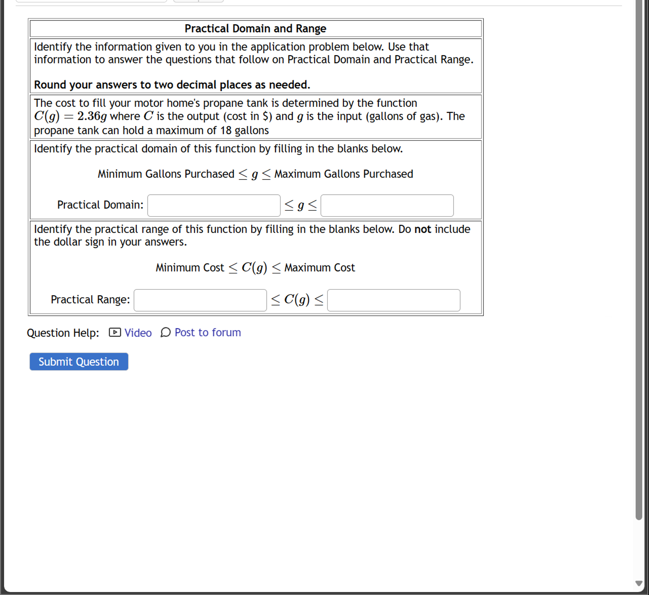This screenshot has height=595, width=649.
Task: Open the Post to forum link
Action: point(207,333)
